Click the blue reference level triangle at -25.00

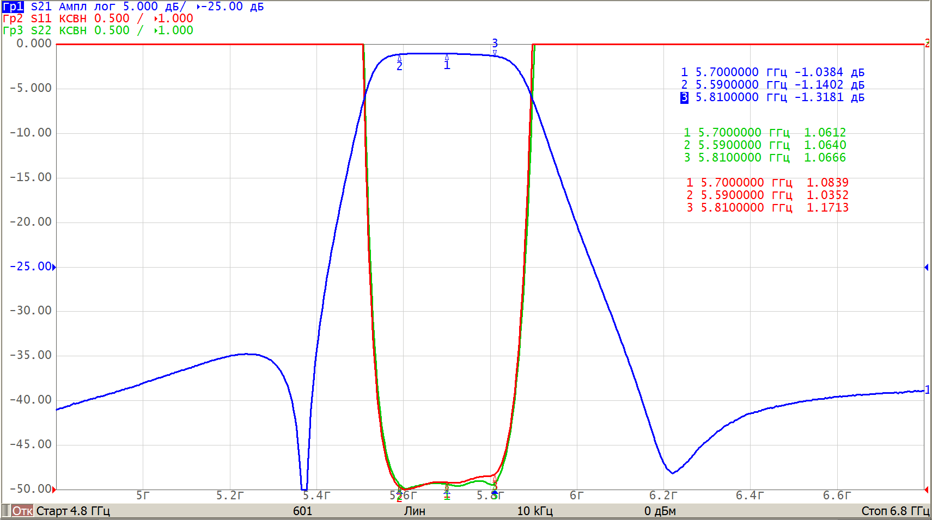pos(54,267)
